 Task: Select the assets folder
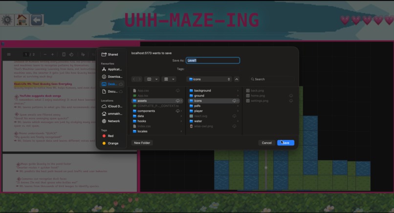[x=157, y=101]
